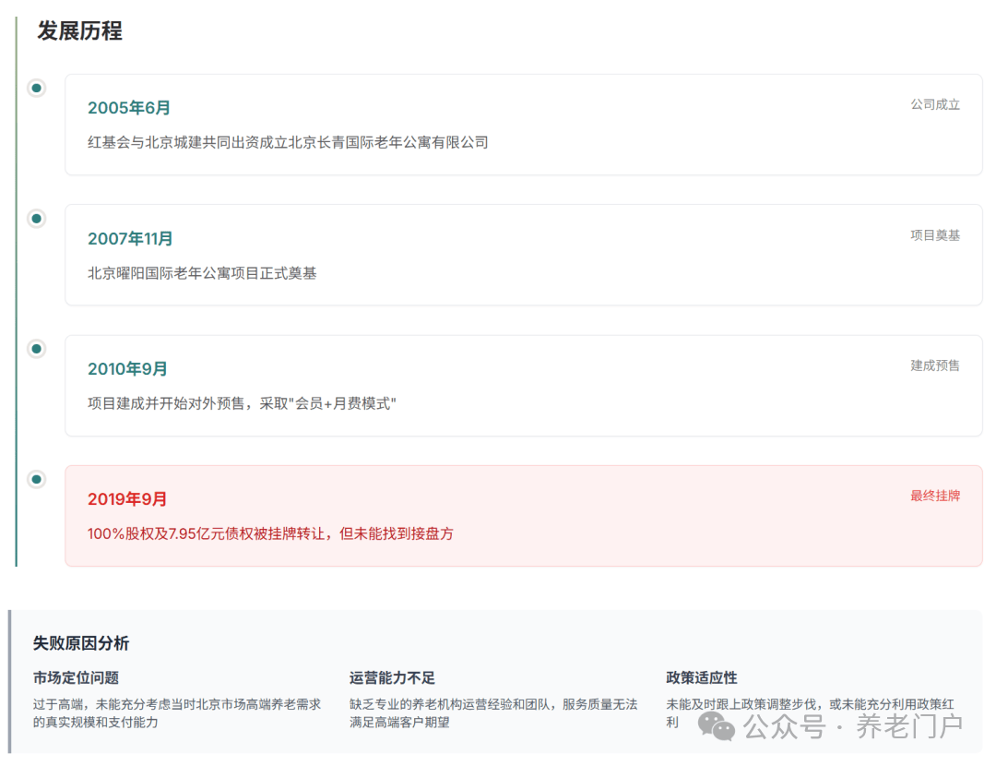The image size is (996, 766).
Task: Select the timeline dot for 2019年9月
Action: [36, 479]
